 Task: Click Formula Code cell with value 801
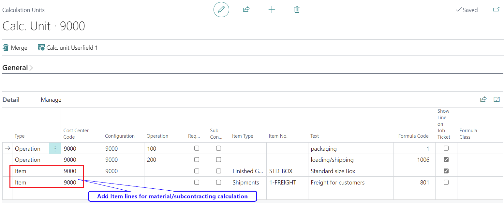[414, 183]
